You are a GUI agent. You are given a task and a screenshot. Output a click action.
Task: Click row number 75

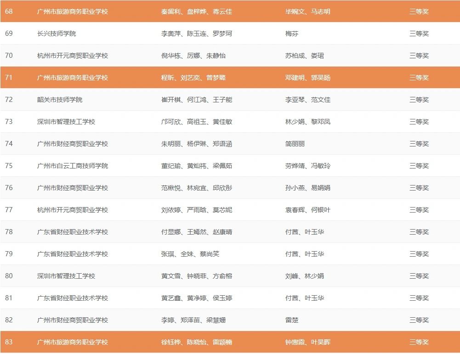(9, 166)
